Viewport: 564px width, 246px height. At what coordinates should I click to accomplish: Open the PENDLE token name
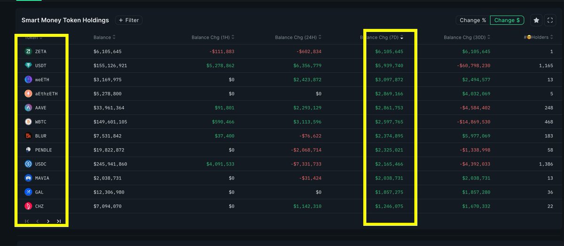(x=44, y=150)
